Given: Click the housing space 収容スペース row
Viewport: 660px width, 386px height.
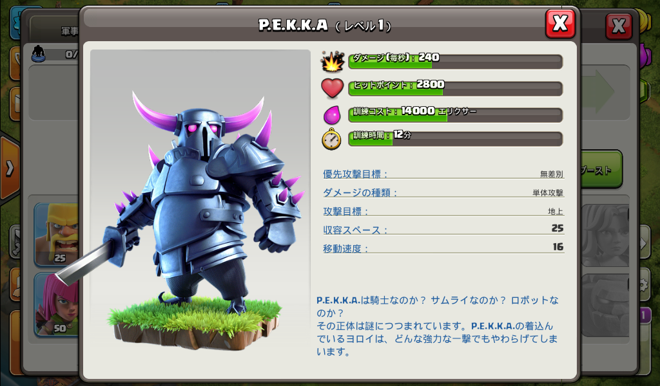Looking at the screenshot, I should click(443, 229).
